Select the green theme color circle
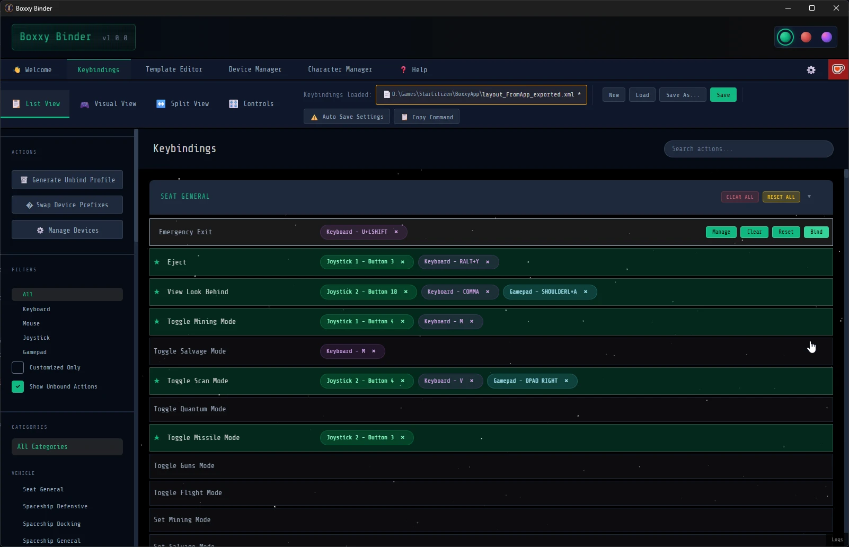The width and height of the screenshot is (849, 547). point(785,37)
